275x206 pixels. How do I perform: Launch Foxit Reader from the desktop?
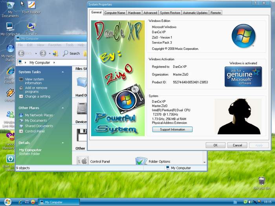(31, 7)
